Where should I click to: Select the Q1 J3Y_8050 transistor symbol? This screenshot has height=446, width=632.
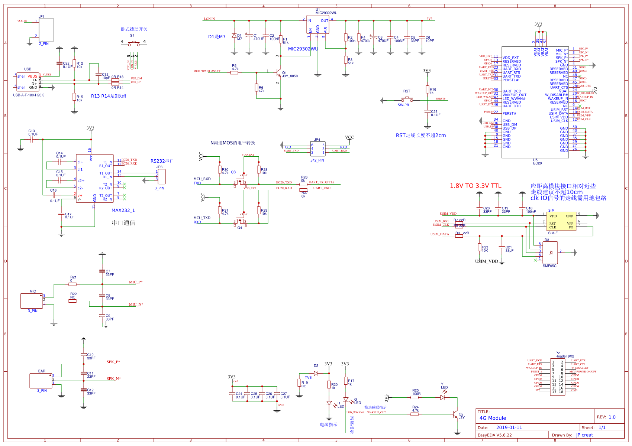pyautogui.click(x=279, y=73)
